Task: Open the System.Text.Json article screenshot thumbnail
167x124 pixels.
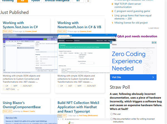Action: tap(30, 54)
